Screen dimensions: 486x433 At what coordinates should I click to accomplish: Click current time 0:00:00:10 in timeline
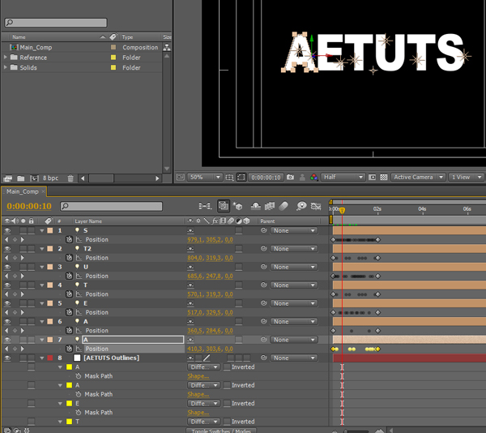pyautogui.click(x=29, y=206)
